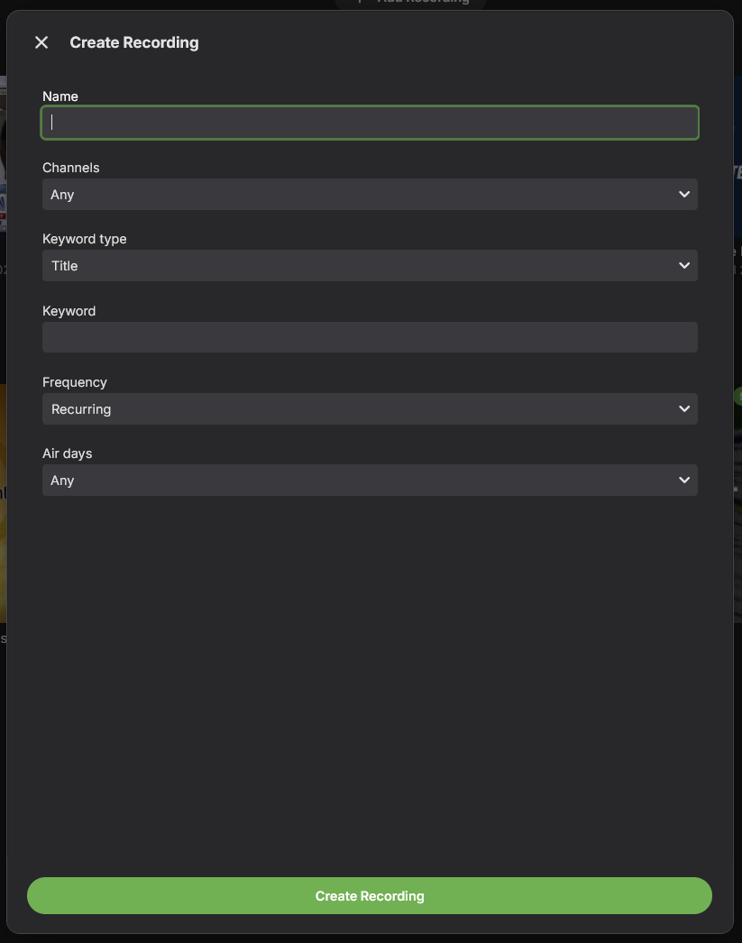Click the Channels label text
Image resolution: width=742 pixels, height=943 pixels.
(x=71, y=168)
